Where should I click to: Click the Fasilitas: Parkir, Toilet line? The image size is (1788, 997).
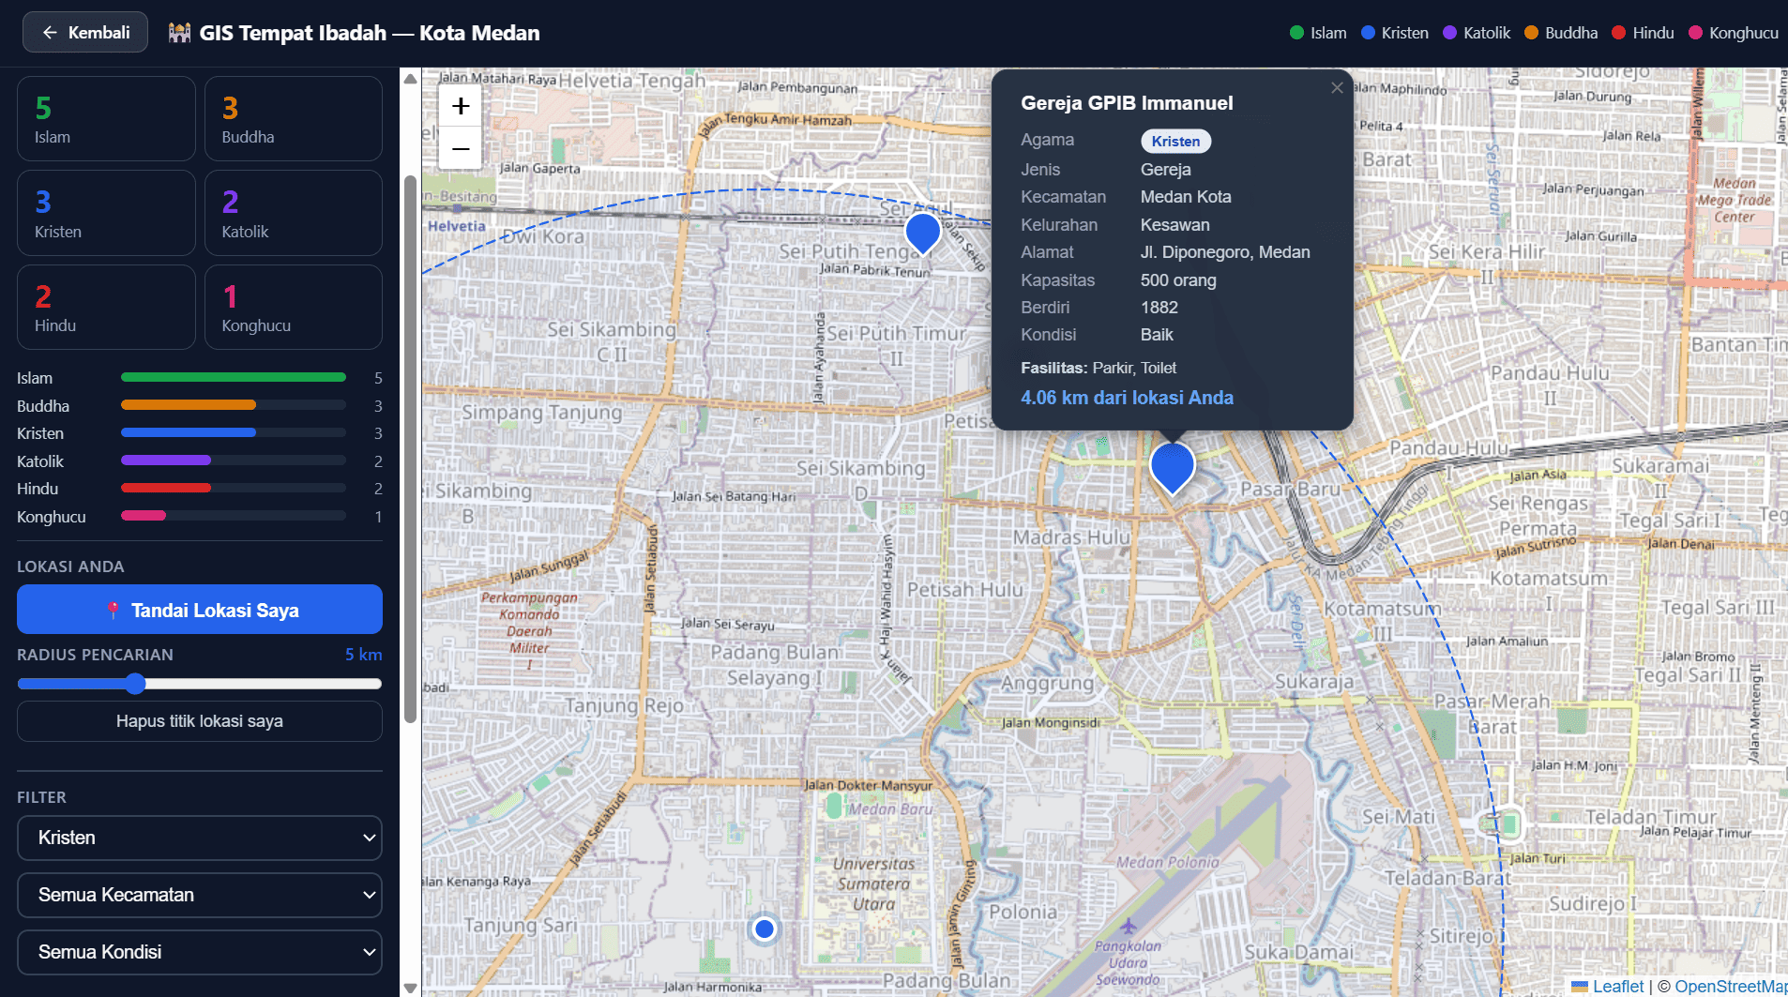pyautogui.click(x=1099, y=368)
